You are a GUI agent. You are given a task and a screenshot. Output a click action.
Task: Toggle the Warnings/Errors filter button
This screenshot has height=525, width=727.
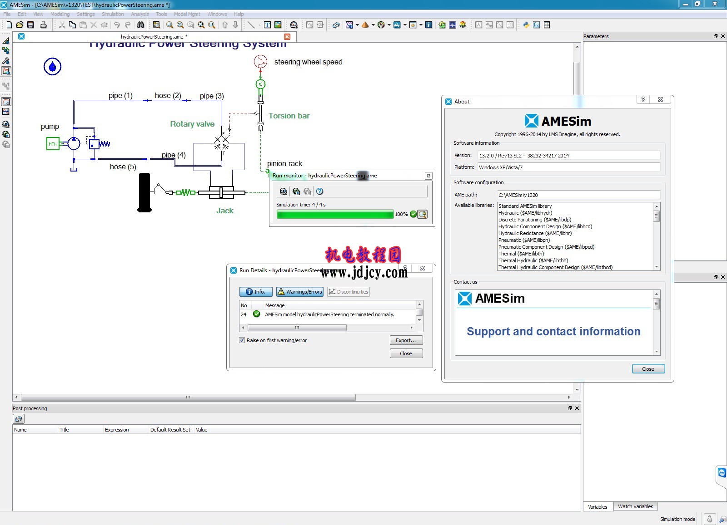point(300,292)
